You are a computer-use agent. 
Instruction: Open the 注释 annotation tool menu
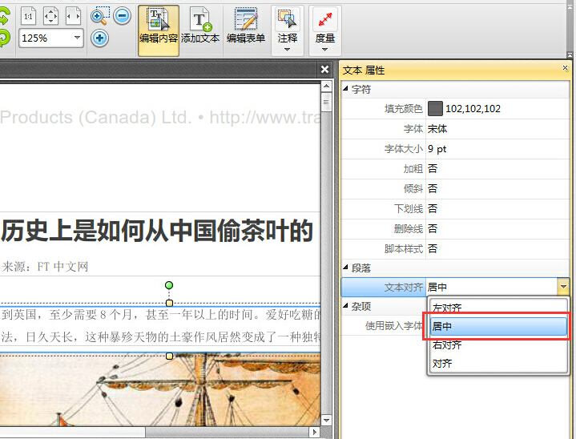point(288,31)
